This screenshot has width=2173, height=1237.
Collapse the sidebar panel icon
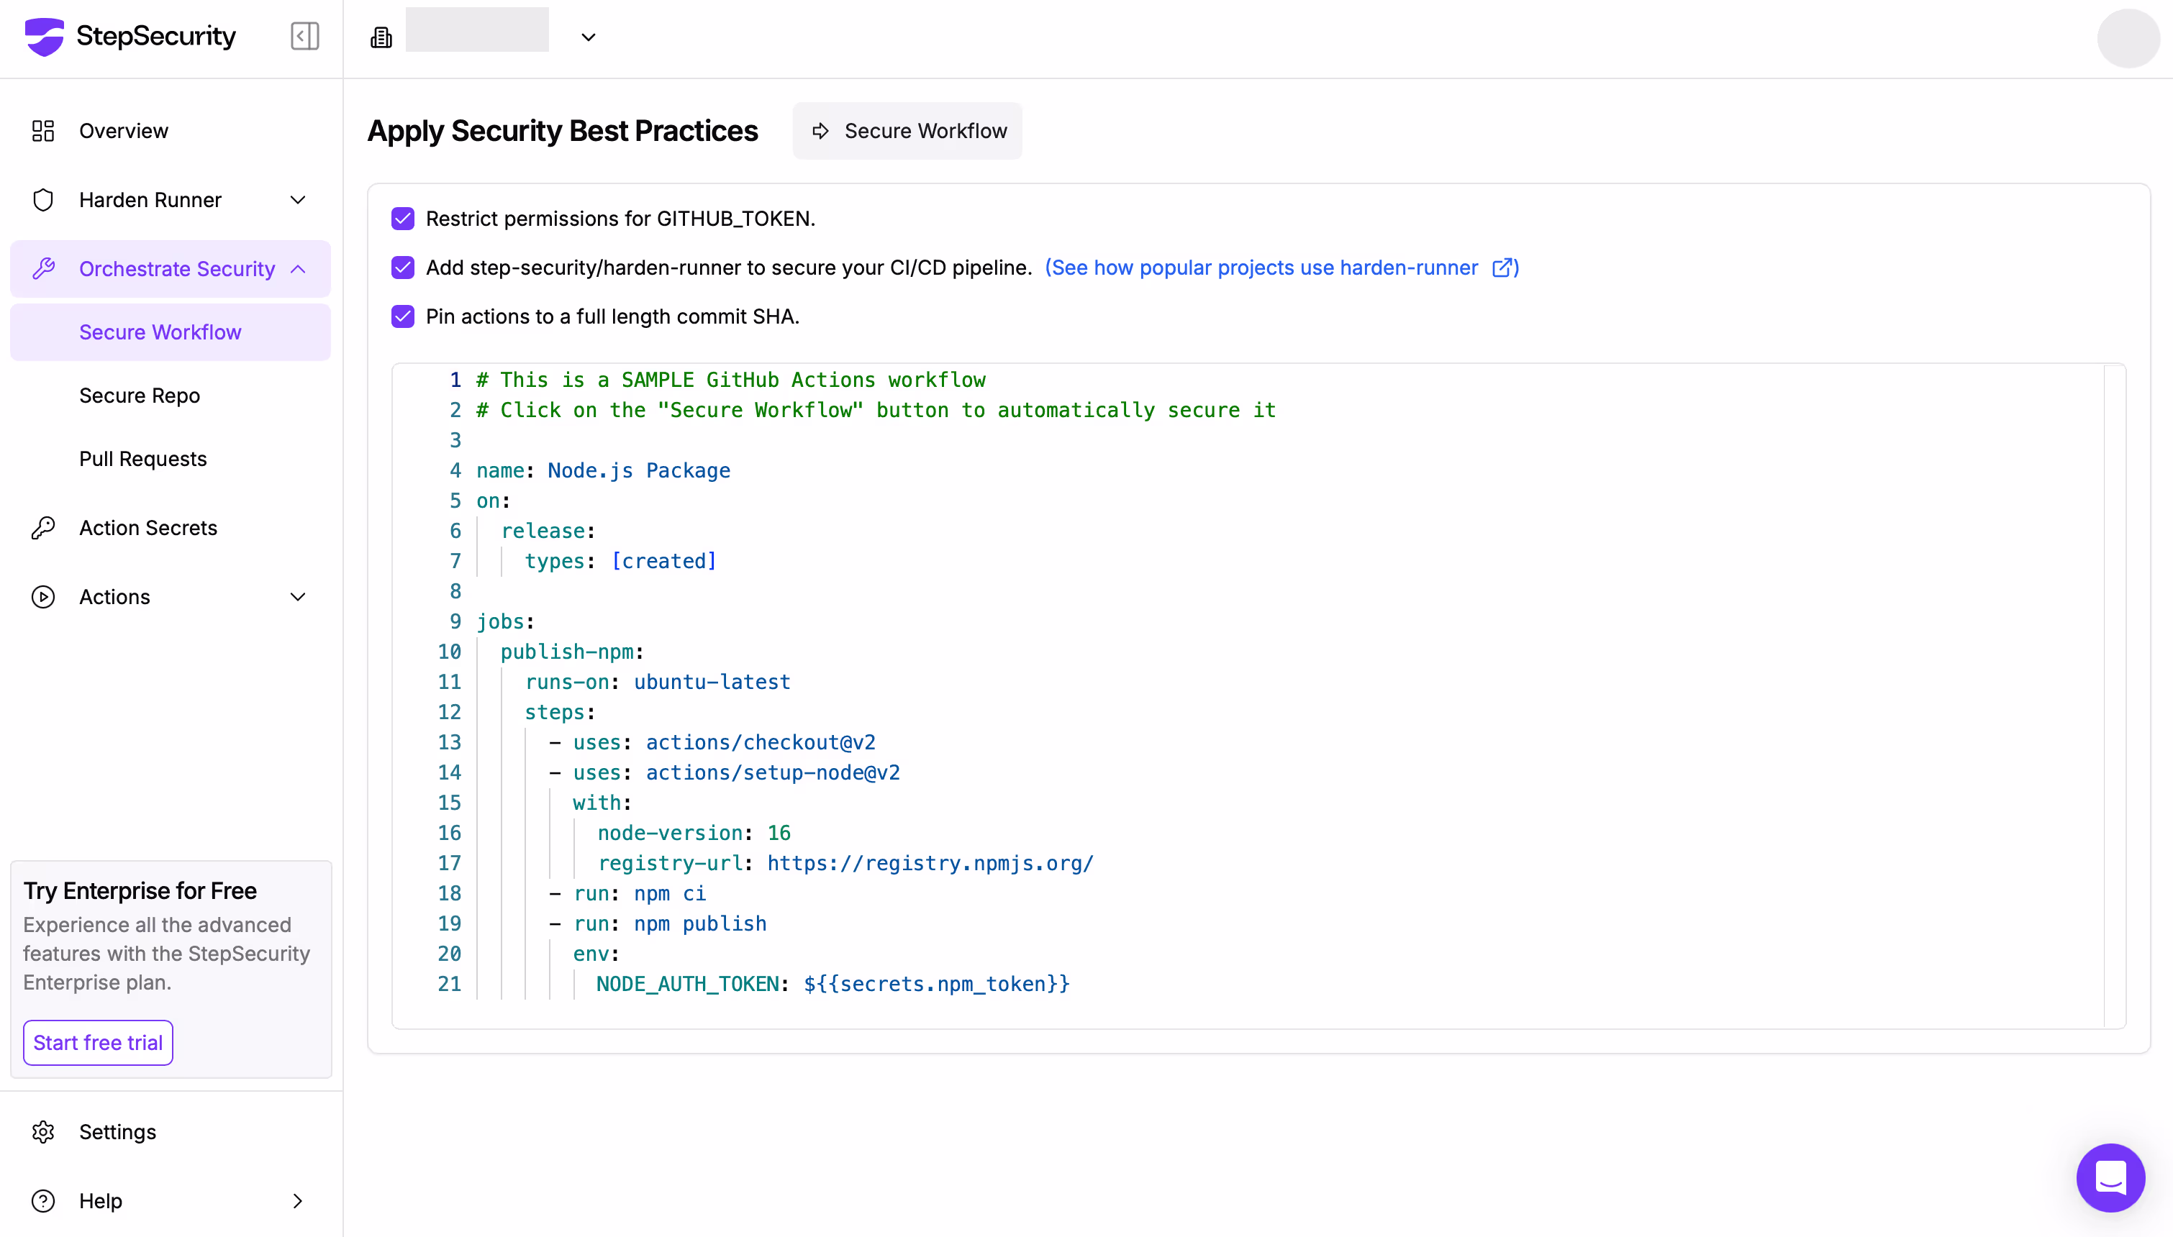point(304,37)
